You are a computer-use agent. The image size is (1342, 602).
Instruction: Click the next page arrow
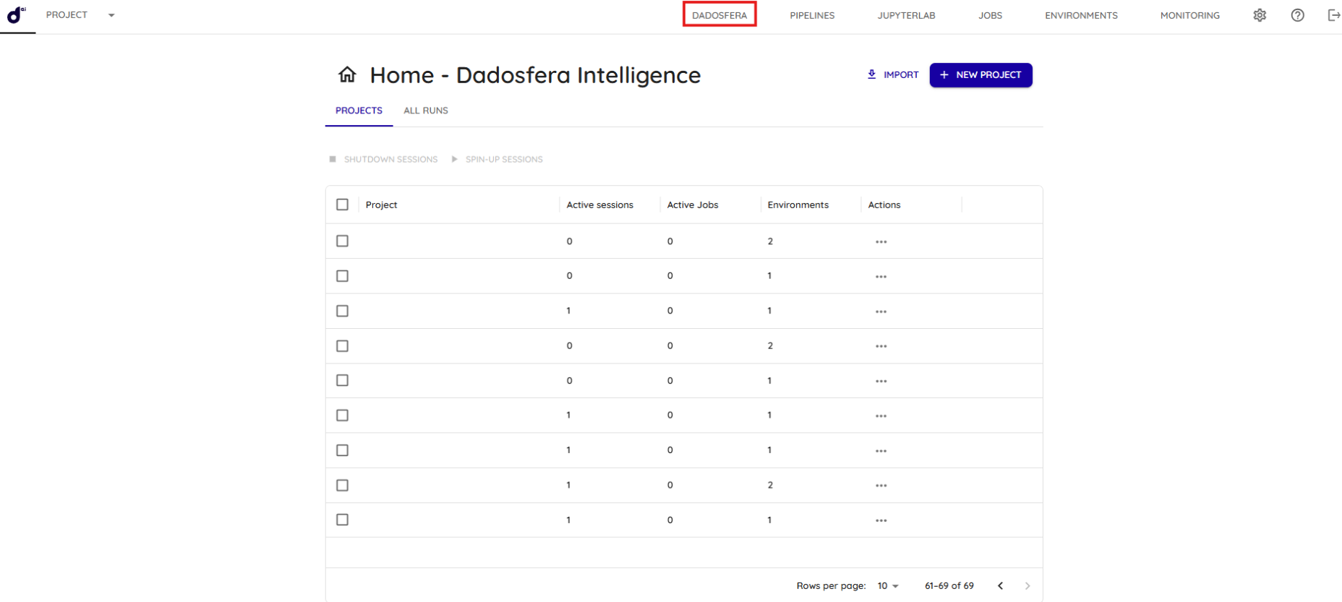[x=1027, y=586]
